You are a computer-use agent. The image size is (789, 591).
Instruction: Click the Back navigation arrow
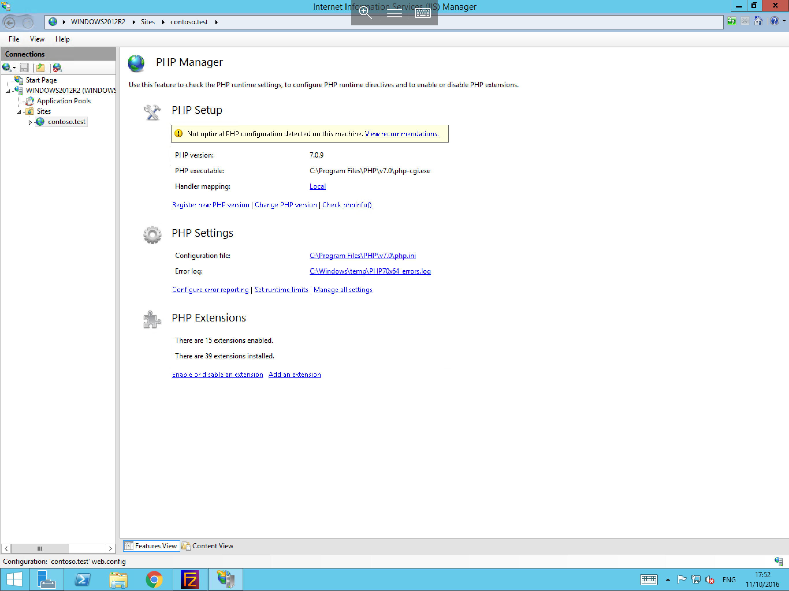pyautogui.click(x=10, y=23)
